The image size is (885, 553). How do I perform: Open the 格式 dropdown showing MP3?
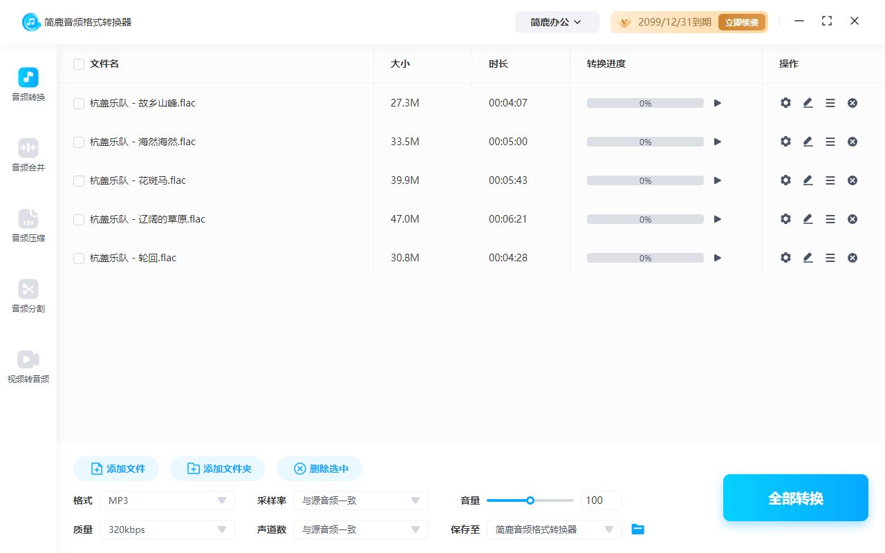pyautogui.click(x=167, y=500)
